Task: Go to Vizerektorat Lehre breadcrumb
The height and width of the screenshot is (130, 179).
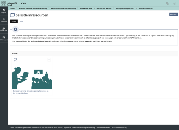Action: [x=86, y=8]
